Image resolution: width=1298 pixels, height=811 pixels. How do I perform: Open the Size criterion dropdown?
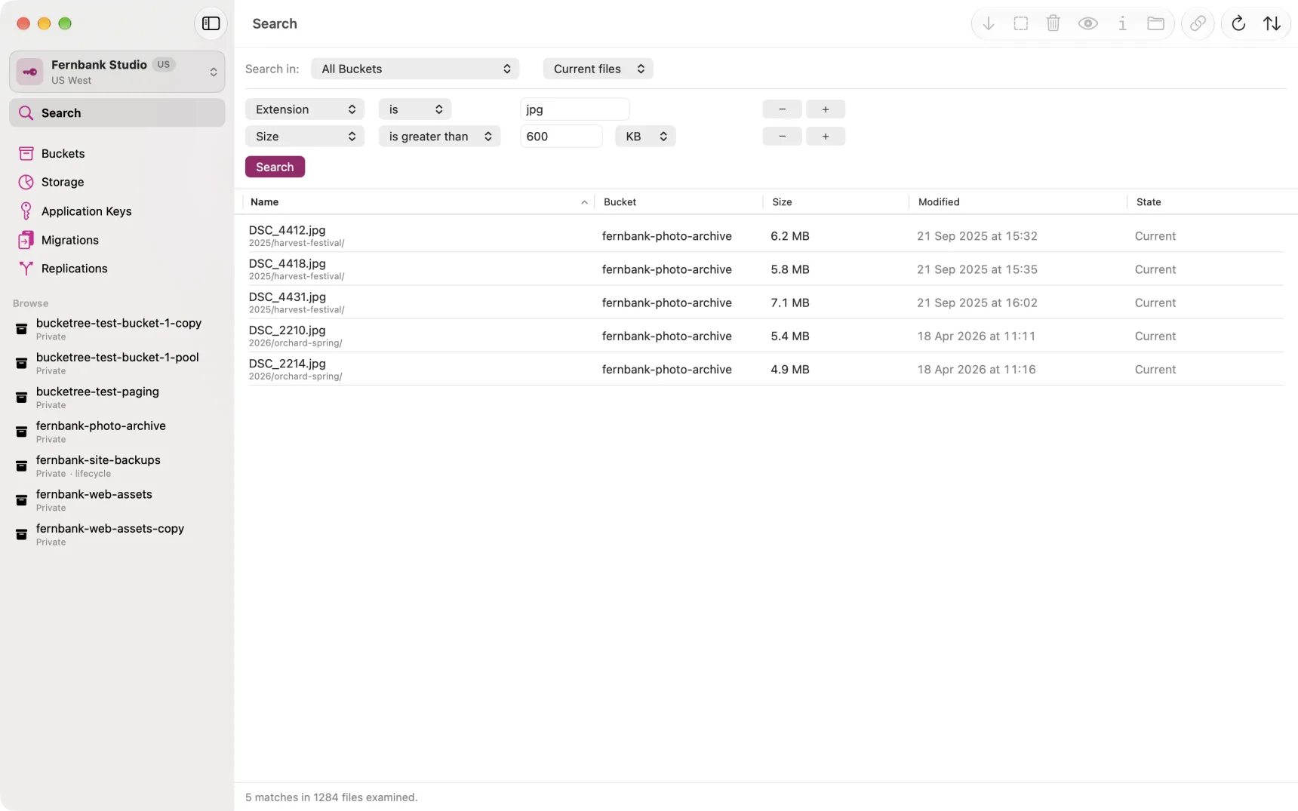point(305,137)
